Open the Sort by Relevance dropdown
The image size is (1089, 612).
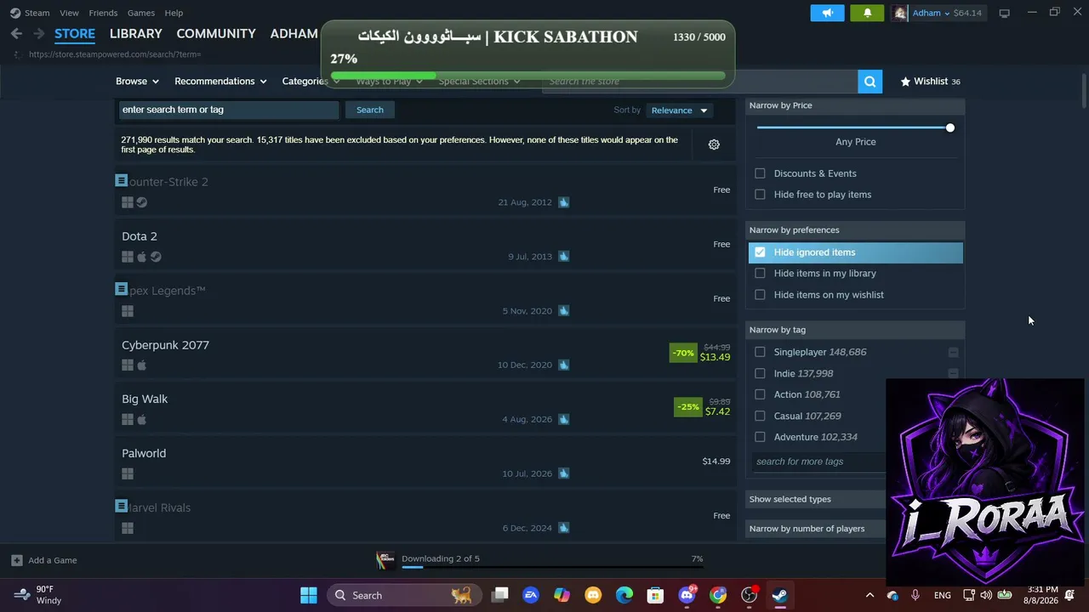tap(679, 110)
